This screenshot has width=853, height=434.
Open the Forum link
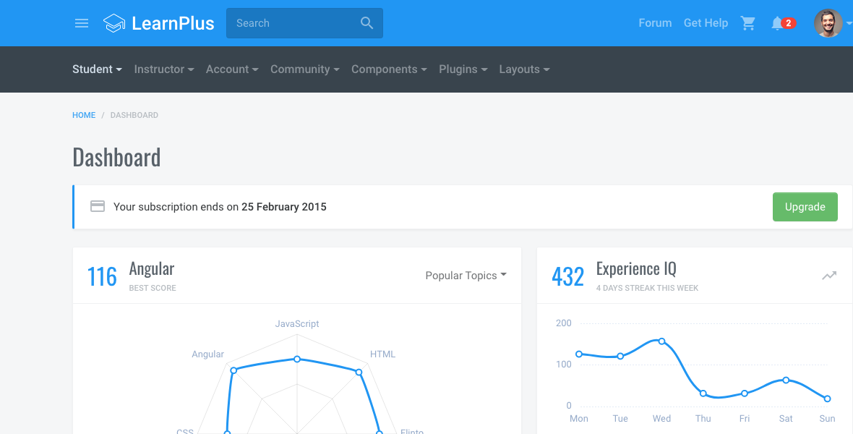coord(655,23)
